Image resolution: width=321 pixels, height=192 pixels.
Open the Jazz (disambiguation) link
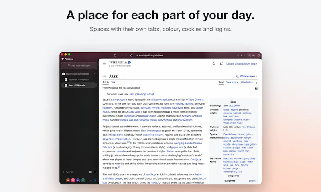[x=141, y=94]
